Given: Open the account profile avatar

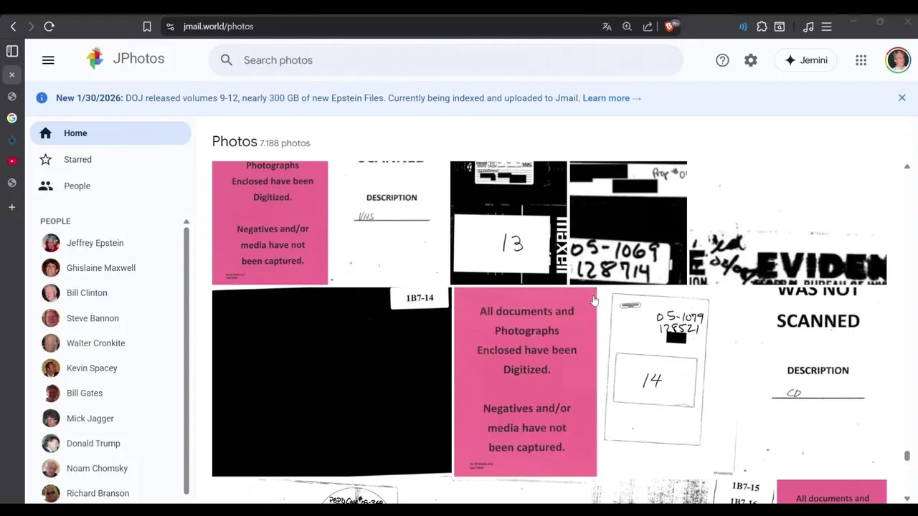Looking at the screenshot, I should (x=898, y=60).
